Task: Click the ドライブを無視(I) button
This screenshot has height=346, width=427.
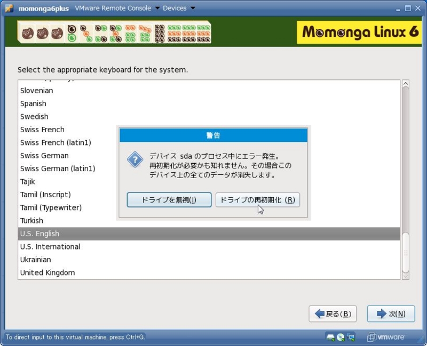Action: [x=169, y=200]
